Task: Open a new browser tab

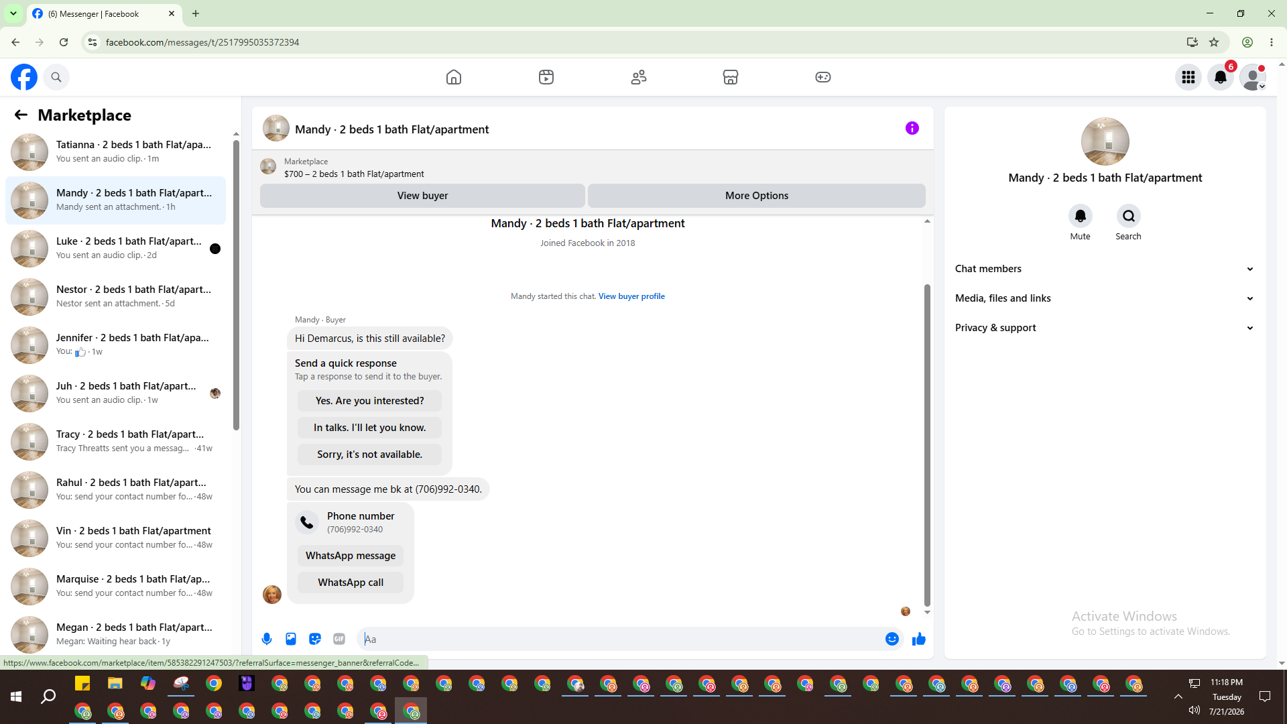Action: pyautogui.click(x=196, y=13)
